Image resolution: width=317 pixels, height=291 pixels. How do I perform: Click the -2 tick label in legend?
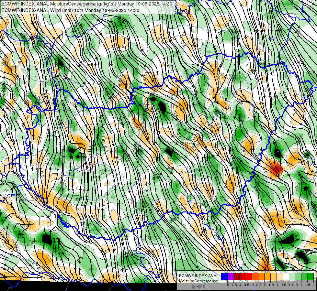click(x=264, y=285)
